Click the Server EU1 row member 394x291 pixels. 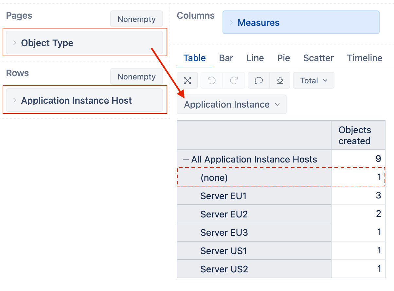coord(224,196)
